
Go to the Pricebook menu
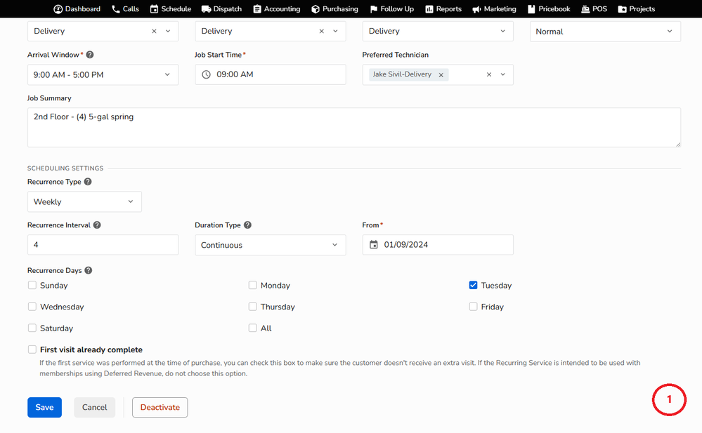(x=547, y=9)
